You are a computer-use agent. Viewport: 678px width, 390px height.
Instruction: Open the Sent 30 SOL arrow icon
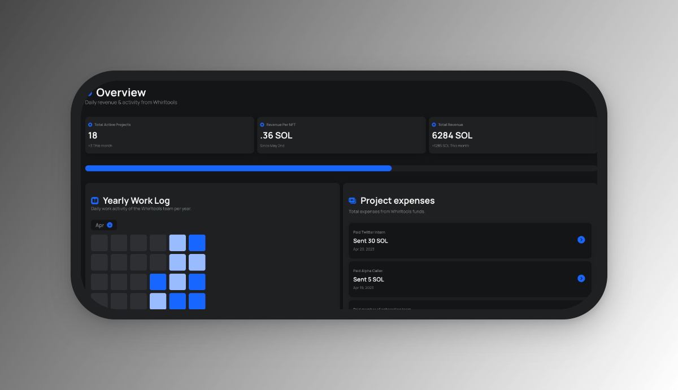(x=581, y=240)
